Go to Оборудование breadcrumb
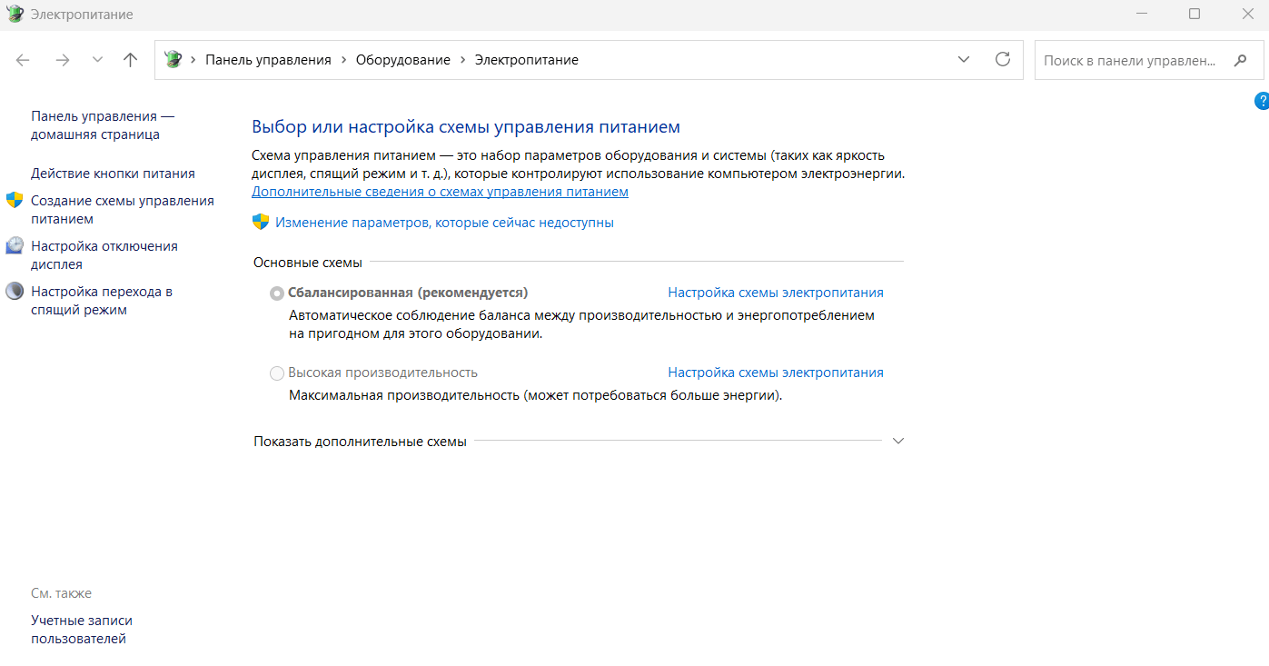 tap(402, 60)
